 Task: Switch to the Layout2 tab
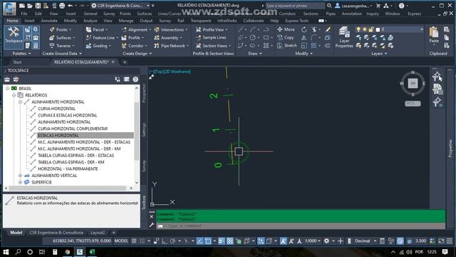pyautogui.click(x=98, y=233)
